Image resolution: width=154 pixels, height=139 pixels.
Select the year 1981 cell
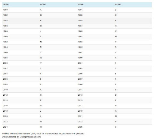80,10
